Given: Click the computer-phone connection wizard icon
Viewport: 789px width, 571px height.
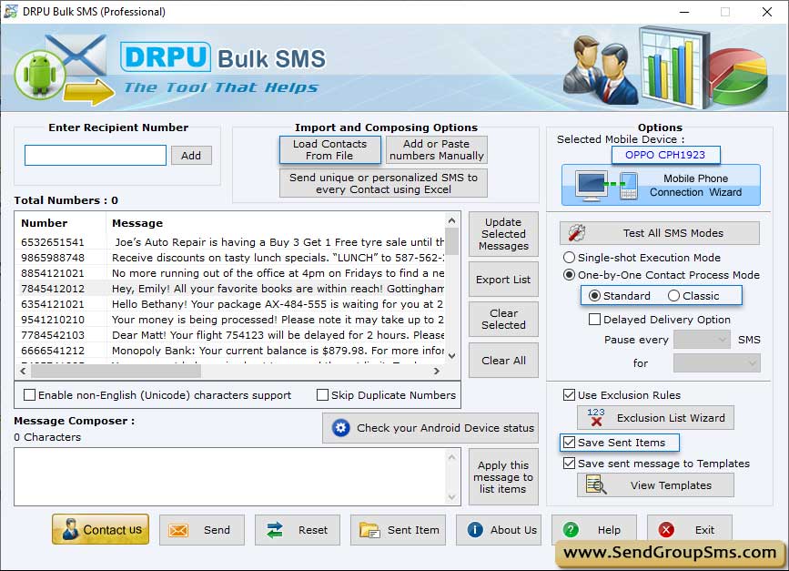Looking at the screenshot, I should point(607,185).
